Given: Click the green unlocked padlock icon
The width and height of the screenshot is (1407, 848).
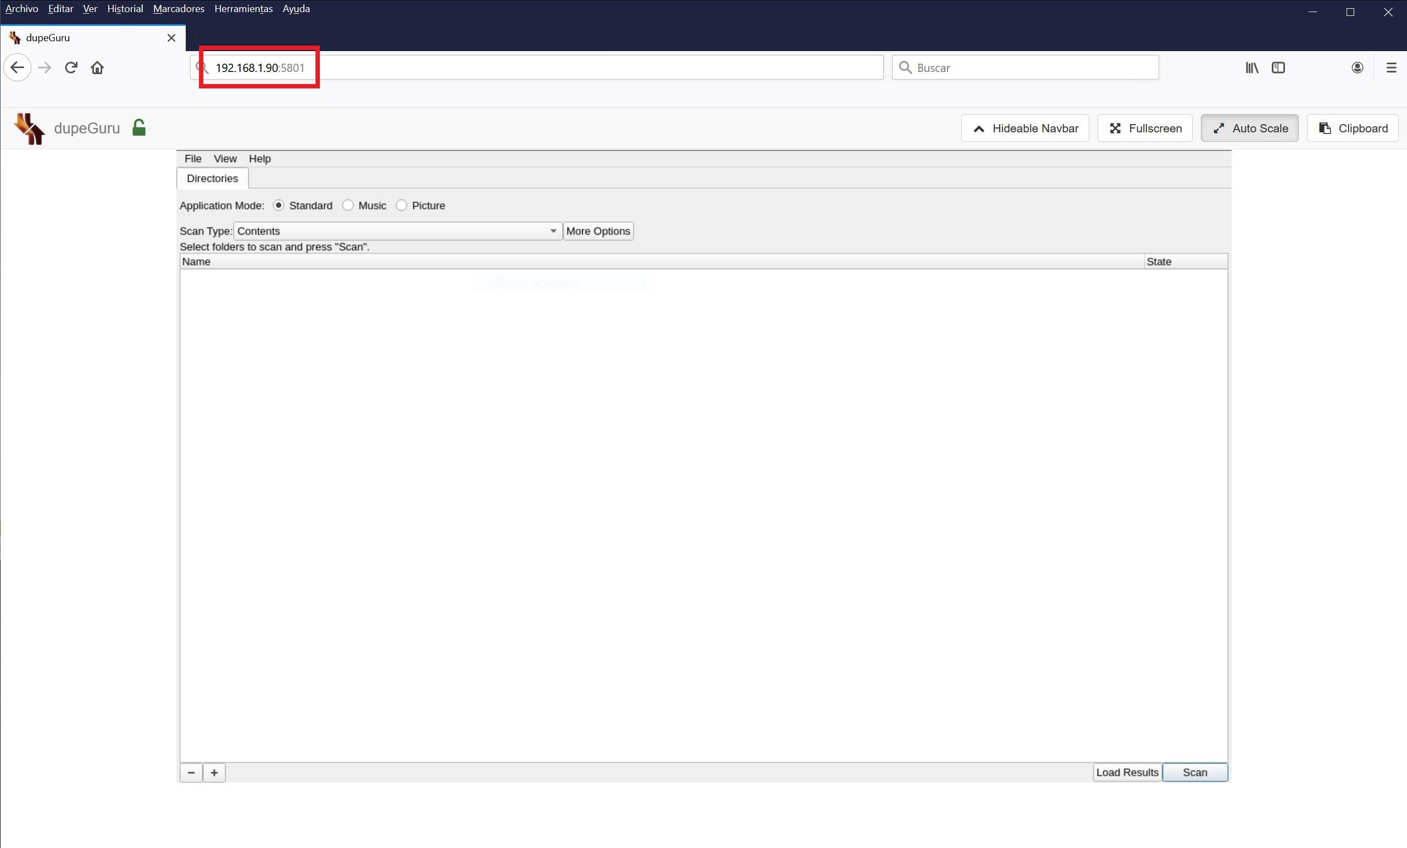Looking at the screenshot, I should [139, 127].
